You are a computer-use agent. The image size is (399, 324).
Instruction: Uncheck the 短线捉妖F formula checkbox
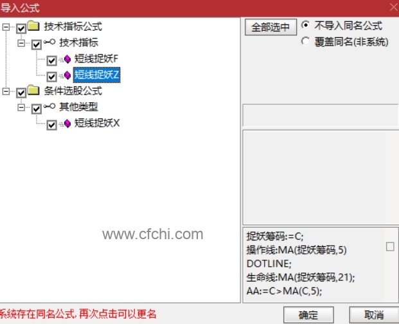(x=51, y=60)
